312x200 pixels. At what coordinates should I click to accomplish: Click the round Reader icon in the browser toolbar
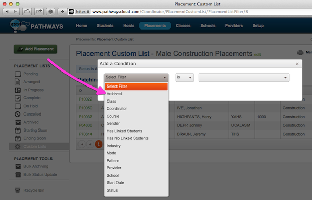point(50,12)
